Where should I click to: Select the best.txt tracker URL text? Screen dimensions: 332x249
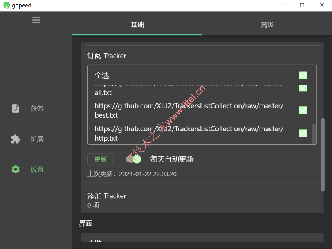189,110
